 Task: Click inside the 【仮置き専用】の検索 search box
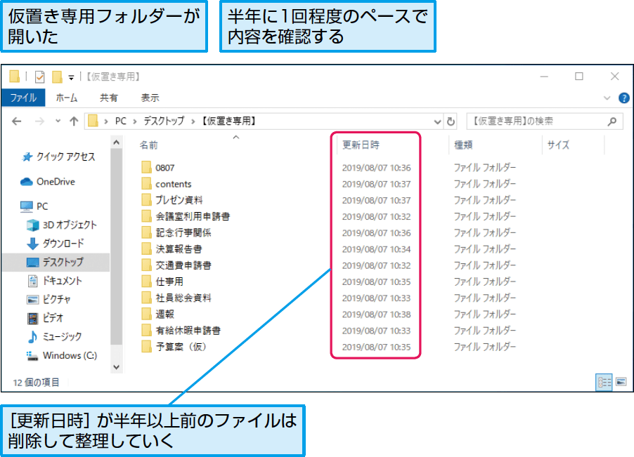point(534,121)
